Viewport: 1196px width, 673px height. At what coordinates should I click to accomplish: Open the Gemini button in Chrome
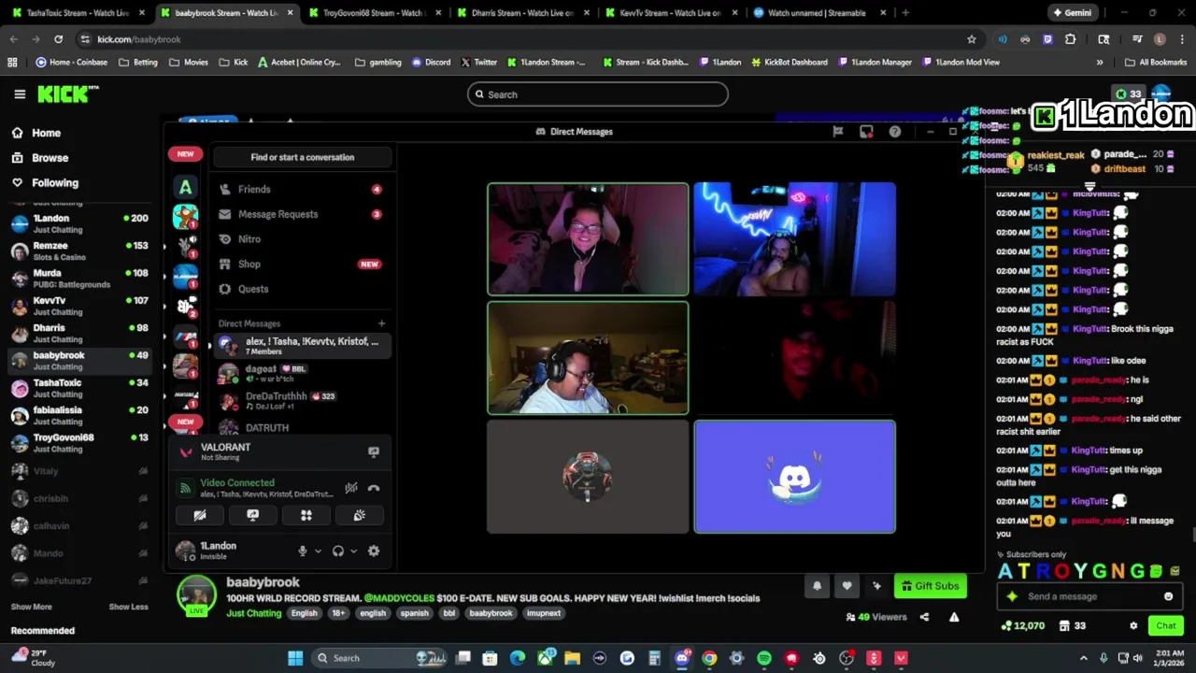click(1071, 13)
